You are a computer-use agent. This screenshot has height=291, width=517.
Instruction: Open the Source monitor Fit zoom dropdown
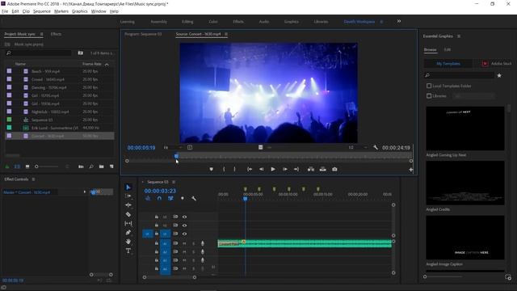pos(173,147)
